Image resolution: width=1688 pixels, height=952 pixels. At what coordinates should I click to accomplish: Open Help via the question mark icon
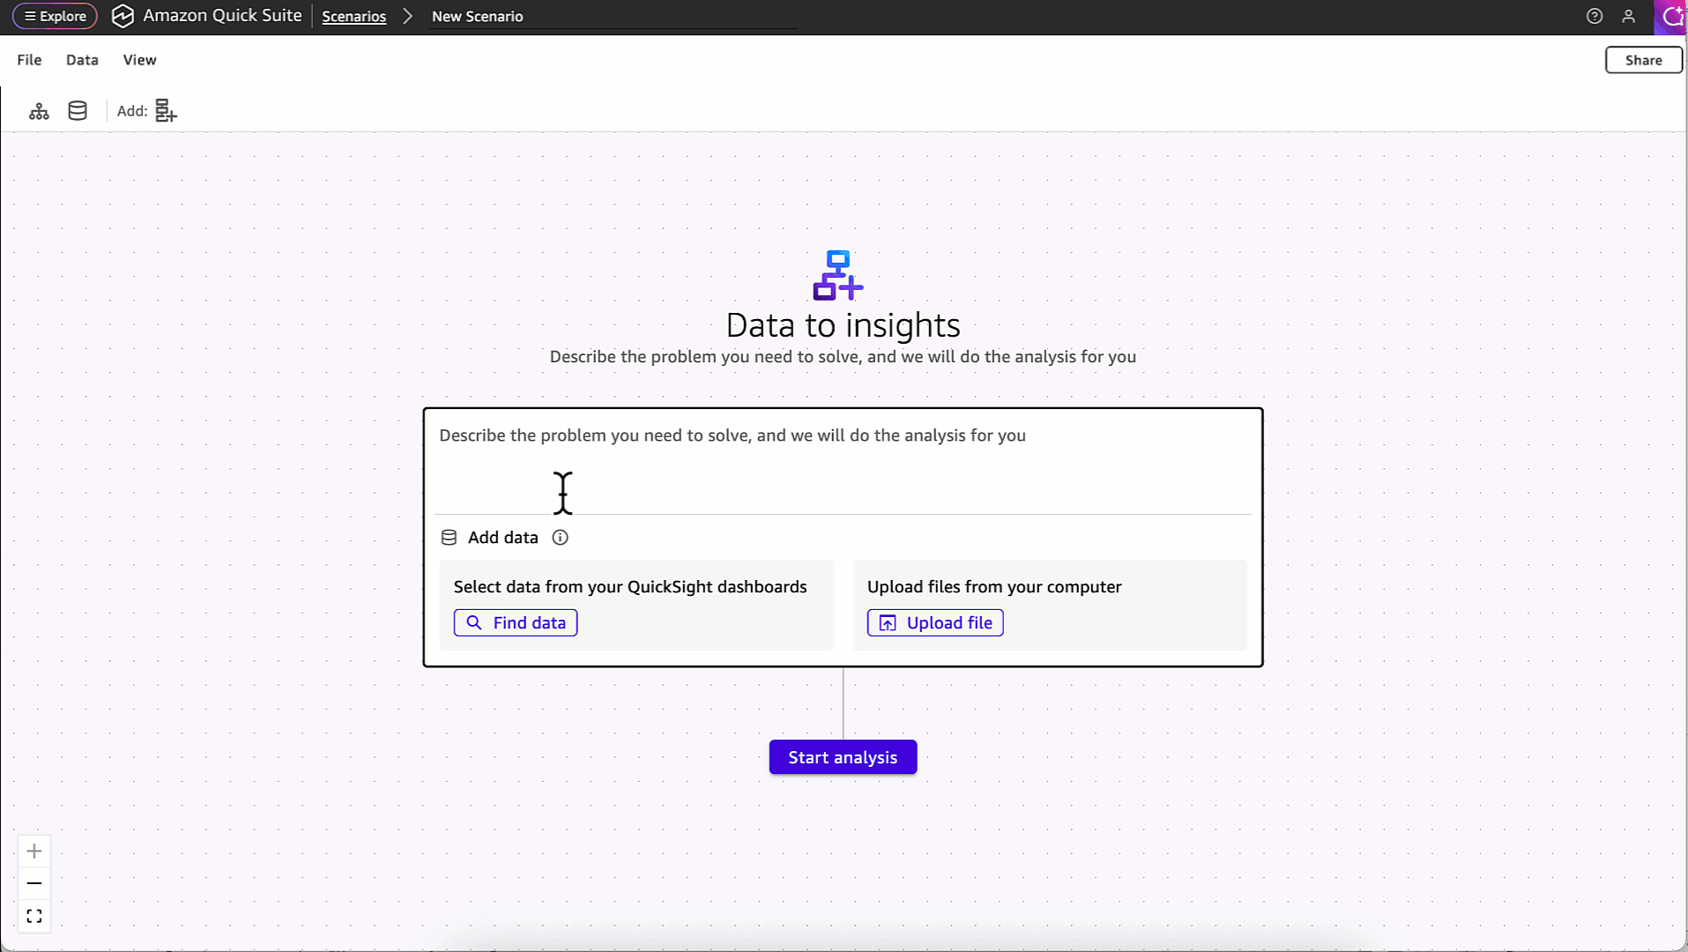point(1594,16)
